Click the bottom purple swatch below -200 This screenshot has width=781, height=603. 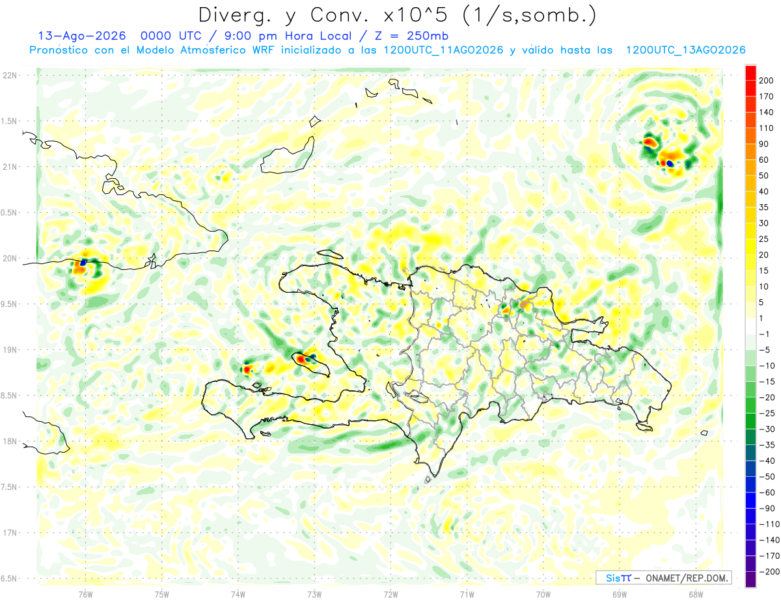(x=750, y=580)
